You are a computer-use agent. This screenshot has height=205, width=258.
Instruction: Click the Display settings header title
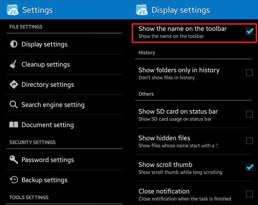181,10
